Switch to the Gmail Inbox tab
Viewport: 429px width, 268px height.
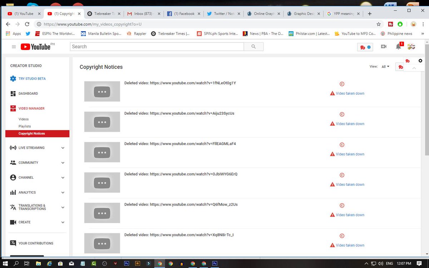[x=144, y=14]
